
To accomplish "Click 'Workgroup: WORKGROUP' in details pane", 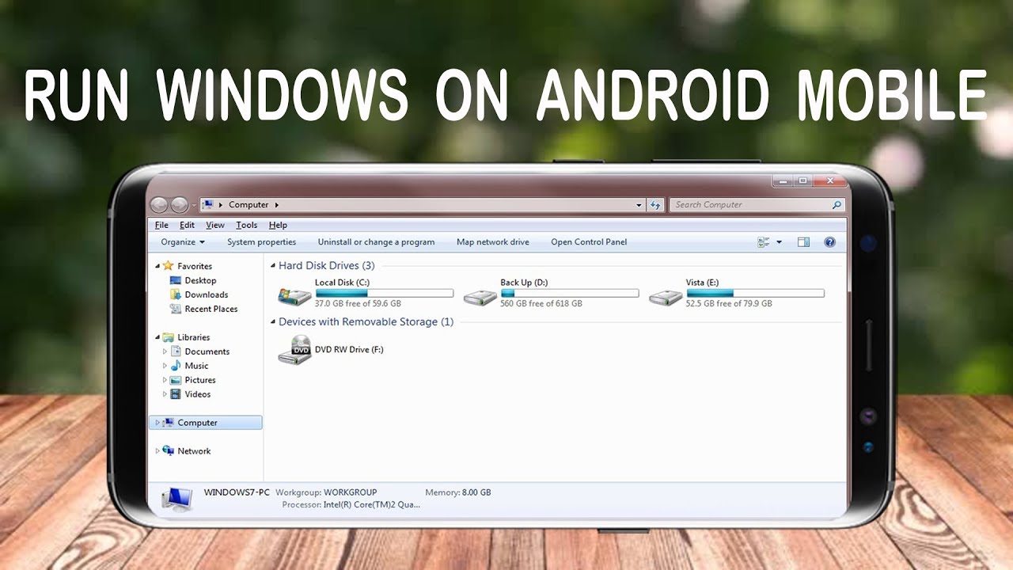I will click(x=326, y=492).
